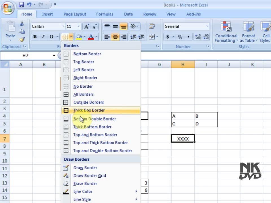Customize Quick Access Toolbar dropdown
Screen dimensions: 271x203
55,5
